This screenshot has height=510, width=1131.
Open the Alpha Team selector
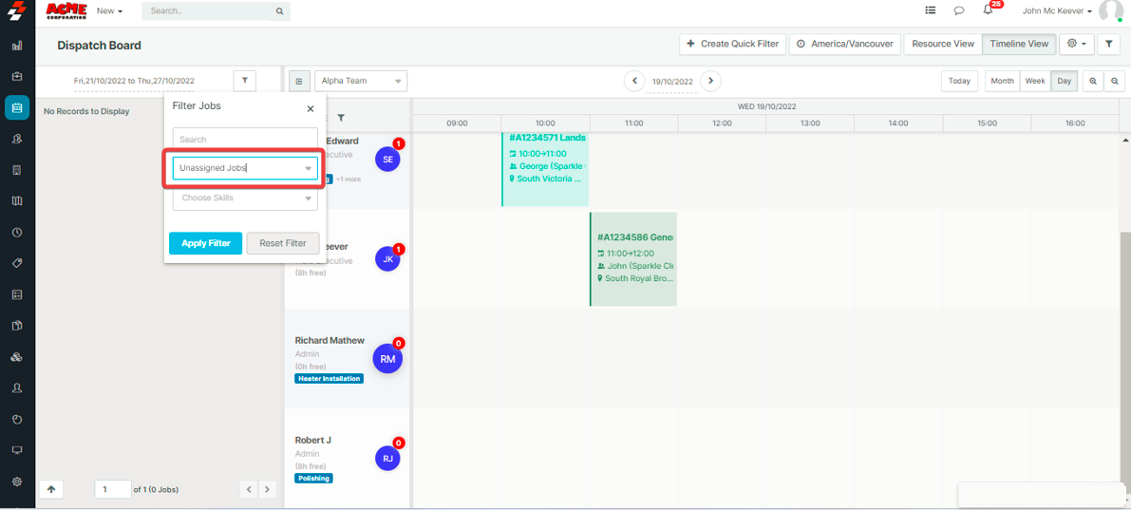361,82
